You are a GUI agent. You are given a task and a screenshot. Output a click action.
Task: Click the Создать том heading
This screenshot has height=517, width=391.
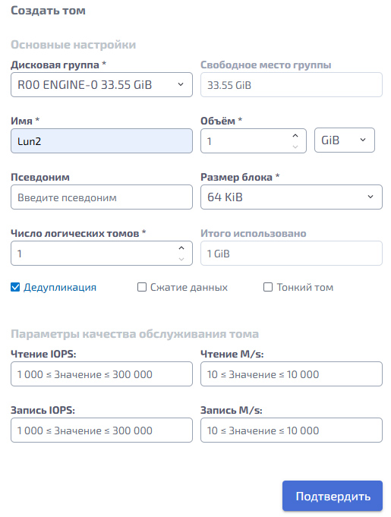coord(48,11)
